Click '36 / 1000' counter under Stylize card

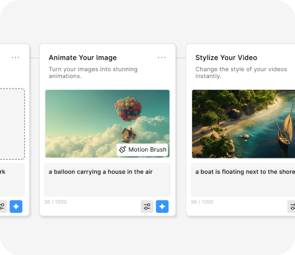(202, 202)
